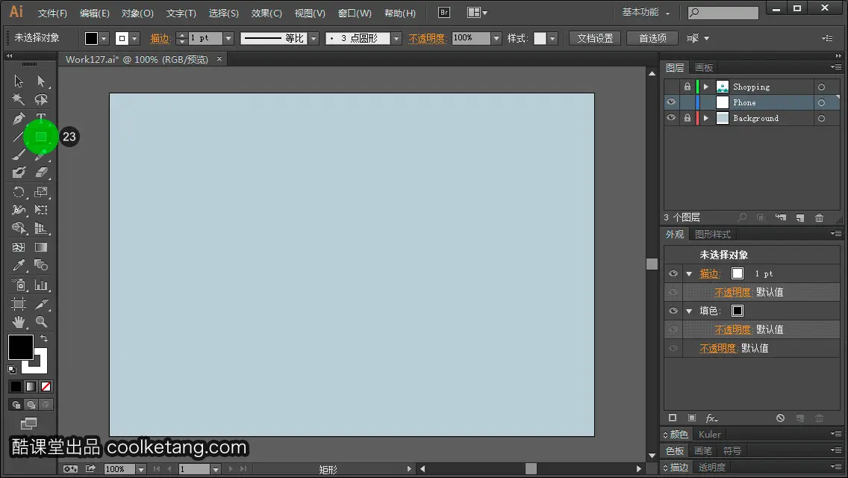Screen dimensions: 848x478
Task: Pick the Free Transform tool
Action: click(x=41, y=209)
